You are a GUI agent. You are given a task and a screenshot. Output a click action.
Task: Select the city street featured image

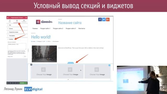pos(44,54)
